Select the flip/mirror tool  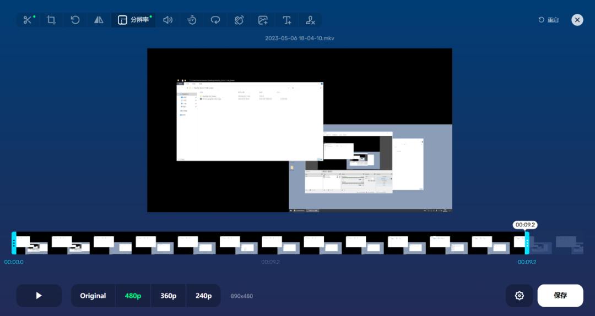tap(99, 20)
